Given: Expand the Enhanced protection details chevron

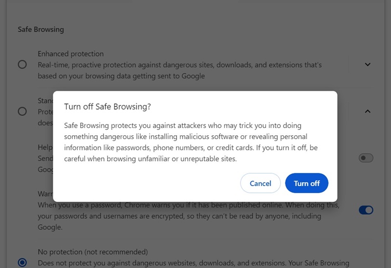Looking at the screenshot, I should point(368,64).
